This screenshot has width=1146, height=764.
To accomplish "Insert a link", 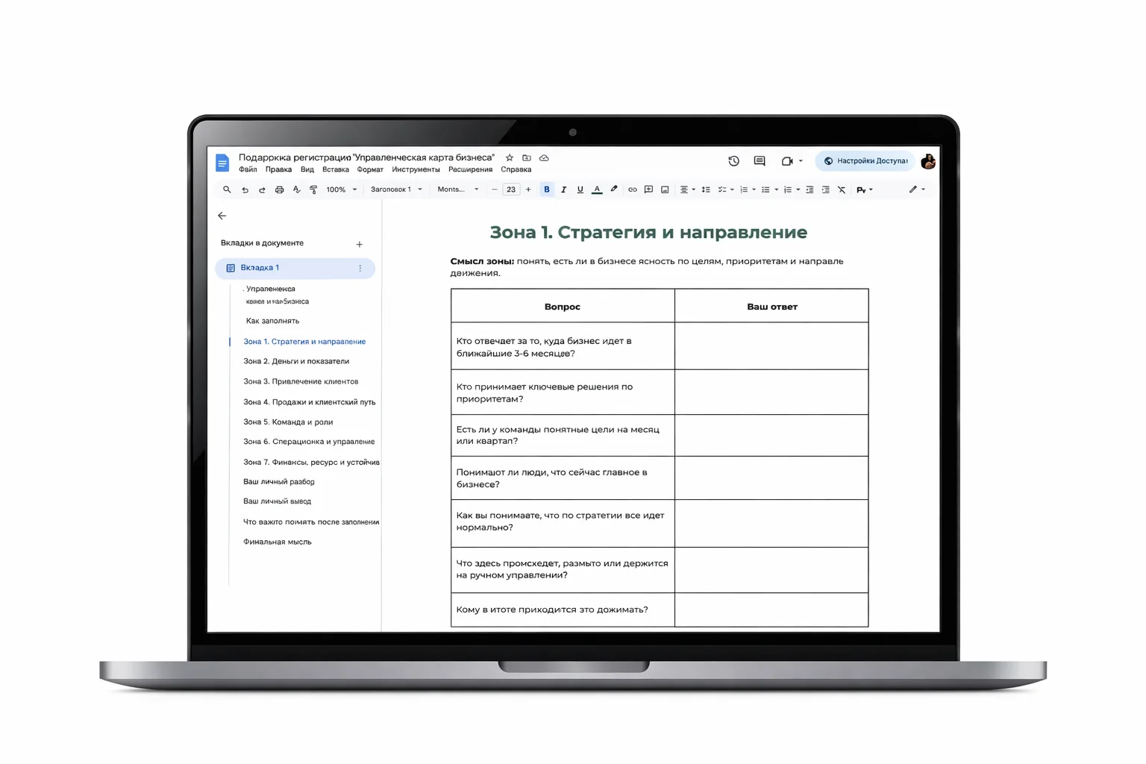I will pos(632,190).
